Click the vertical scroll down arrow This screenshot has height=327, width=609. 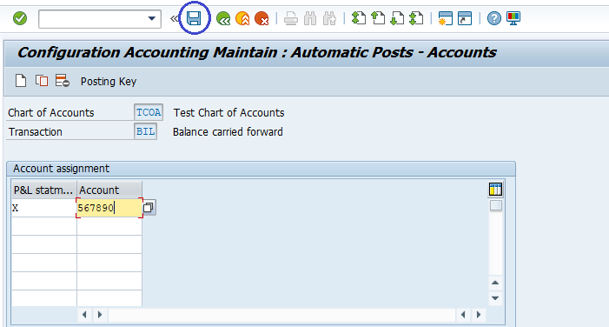click(495, 297)
